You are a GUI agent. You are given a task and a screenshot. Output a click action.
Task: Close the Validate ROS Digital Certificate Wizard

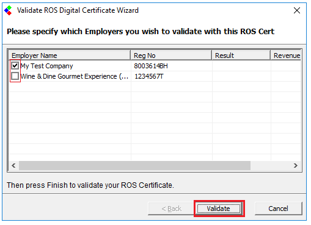297,10
